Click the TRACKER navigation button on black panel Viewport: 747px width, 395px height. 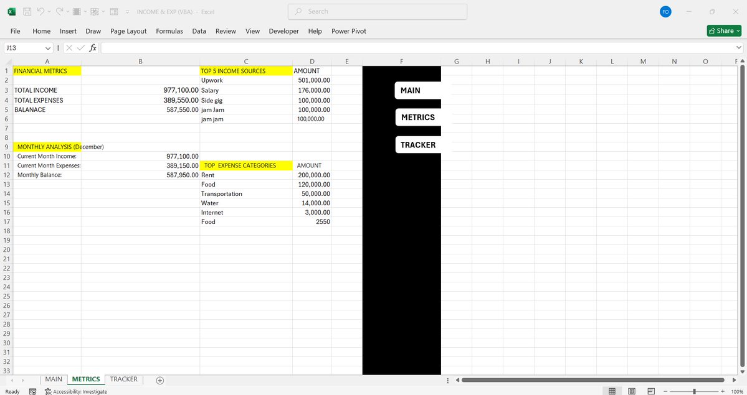pos(418,145)
